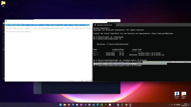Select the Administrator: Windows PowerShell tab
Image resolution: width=191 pixels, height=107 pixels.
tap(104, 25)
